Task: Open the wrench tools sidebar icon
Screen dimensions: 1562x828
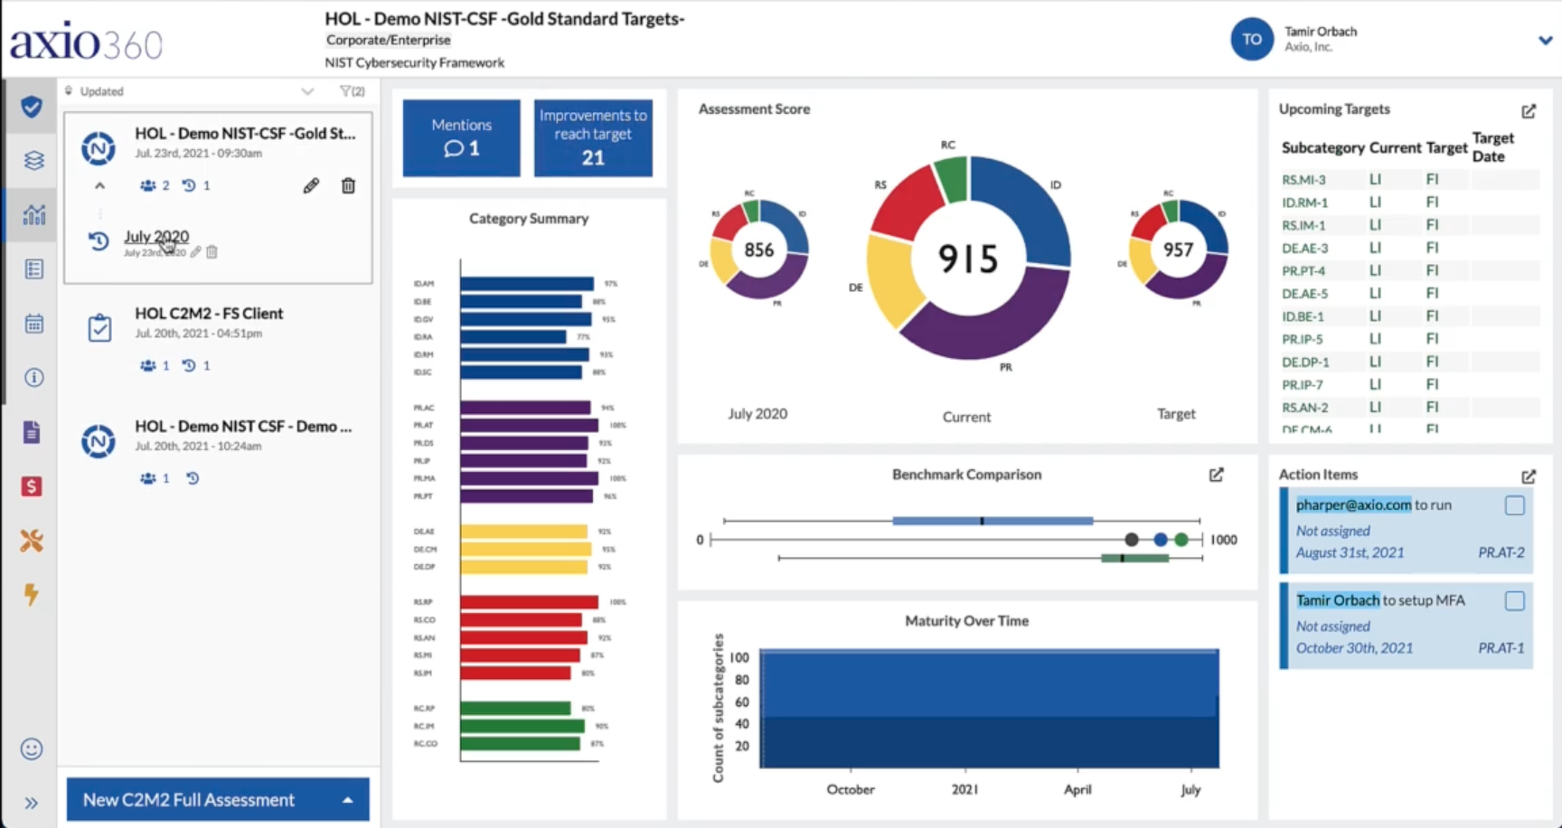Action: 32,541
